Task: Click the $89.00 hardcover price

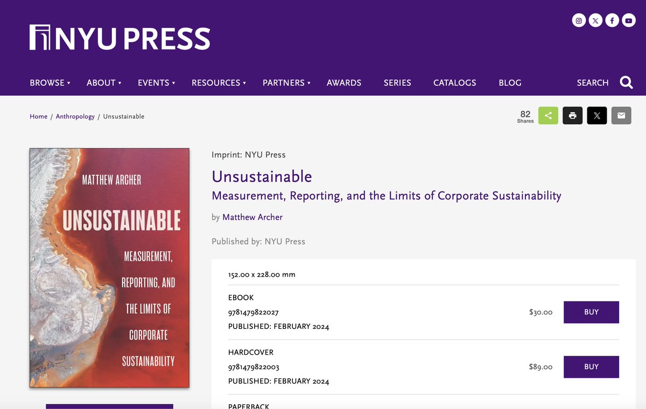Action: coord(540,367)
